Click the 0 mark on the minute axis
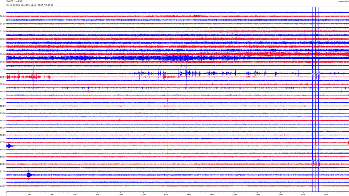The width and height of the screenshot is (349, 196). [7, 195]
